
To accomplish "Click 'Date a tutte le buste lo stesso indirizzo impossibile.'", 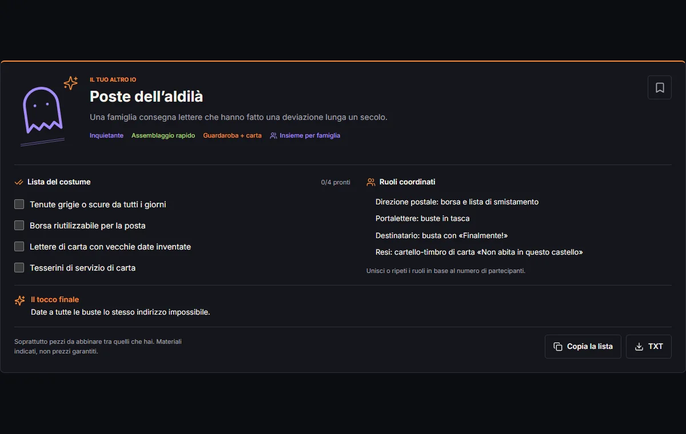I will click(x=121, y=312).
